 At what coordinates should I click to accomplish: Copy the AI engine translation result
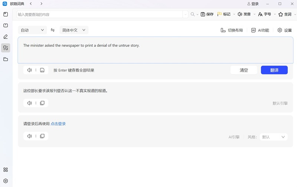pos(42,136)
